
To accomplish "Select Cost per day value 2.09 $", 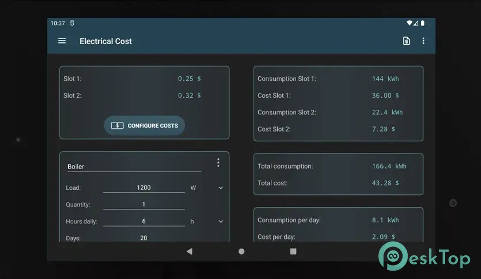I will pos(383,237).
